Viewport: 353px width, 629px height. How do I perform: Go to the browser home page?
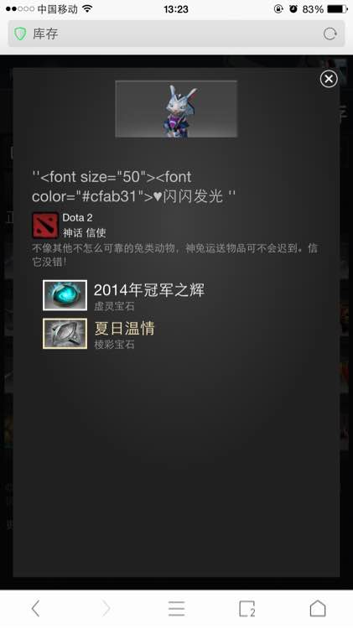coord(318,608)
